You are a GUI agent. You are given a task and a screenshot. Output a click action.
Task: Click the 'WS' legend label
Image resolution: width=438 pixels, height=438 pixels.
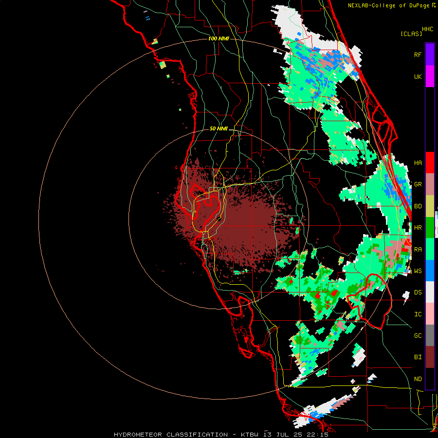click(x=418, y=271)
